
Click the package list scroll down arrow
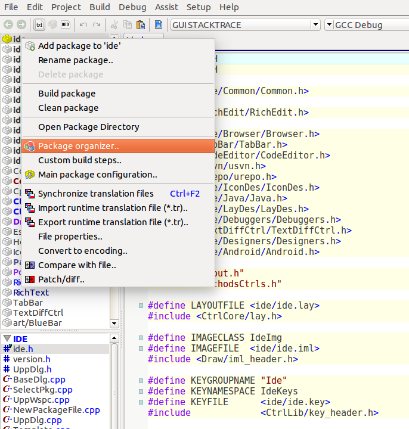tap(114, 323)
